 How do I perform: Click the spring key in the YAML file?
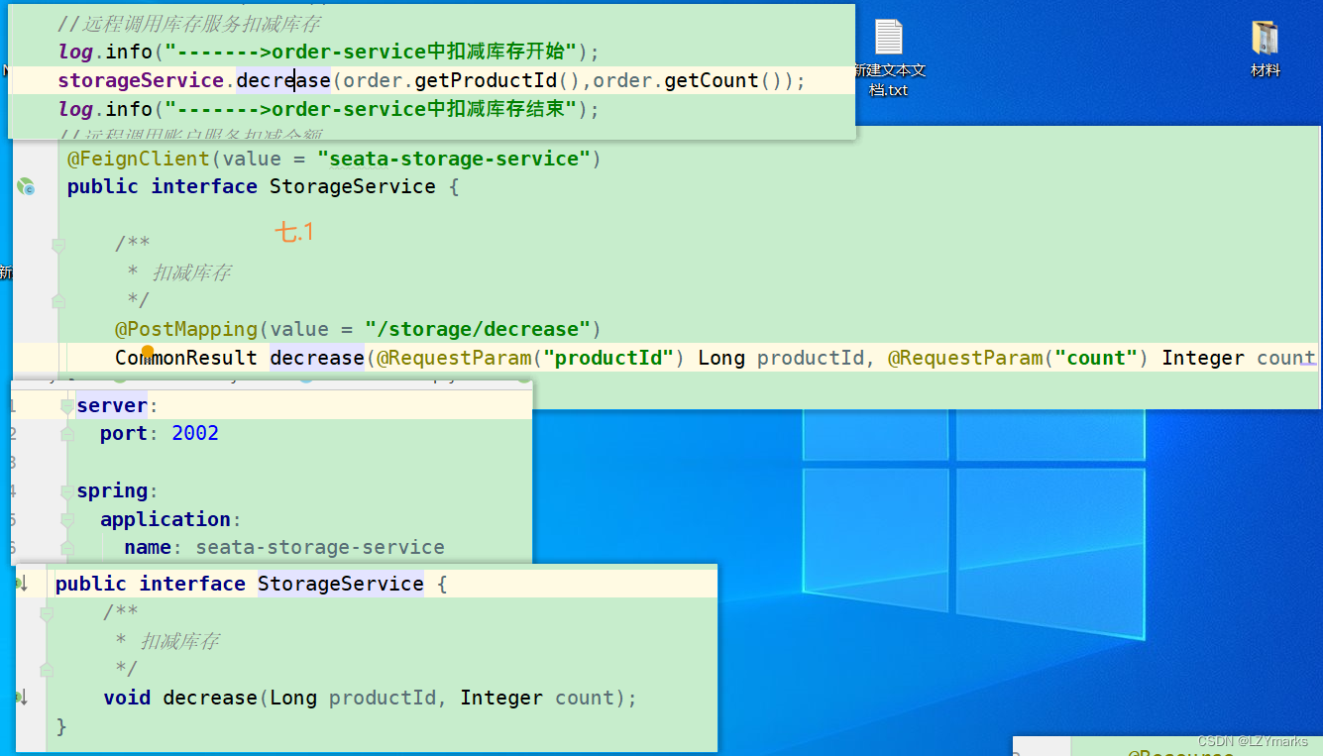(x=112, y=490)
